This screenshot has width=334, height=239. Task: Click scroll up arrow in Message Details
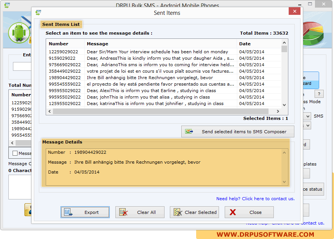[284, 153]
